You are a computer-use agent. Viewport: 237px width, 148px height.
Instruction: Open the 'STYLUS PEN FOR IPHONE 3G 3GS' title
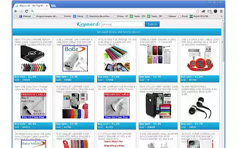[117, 42]
